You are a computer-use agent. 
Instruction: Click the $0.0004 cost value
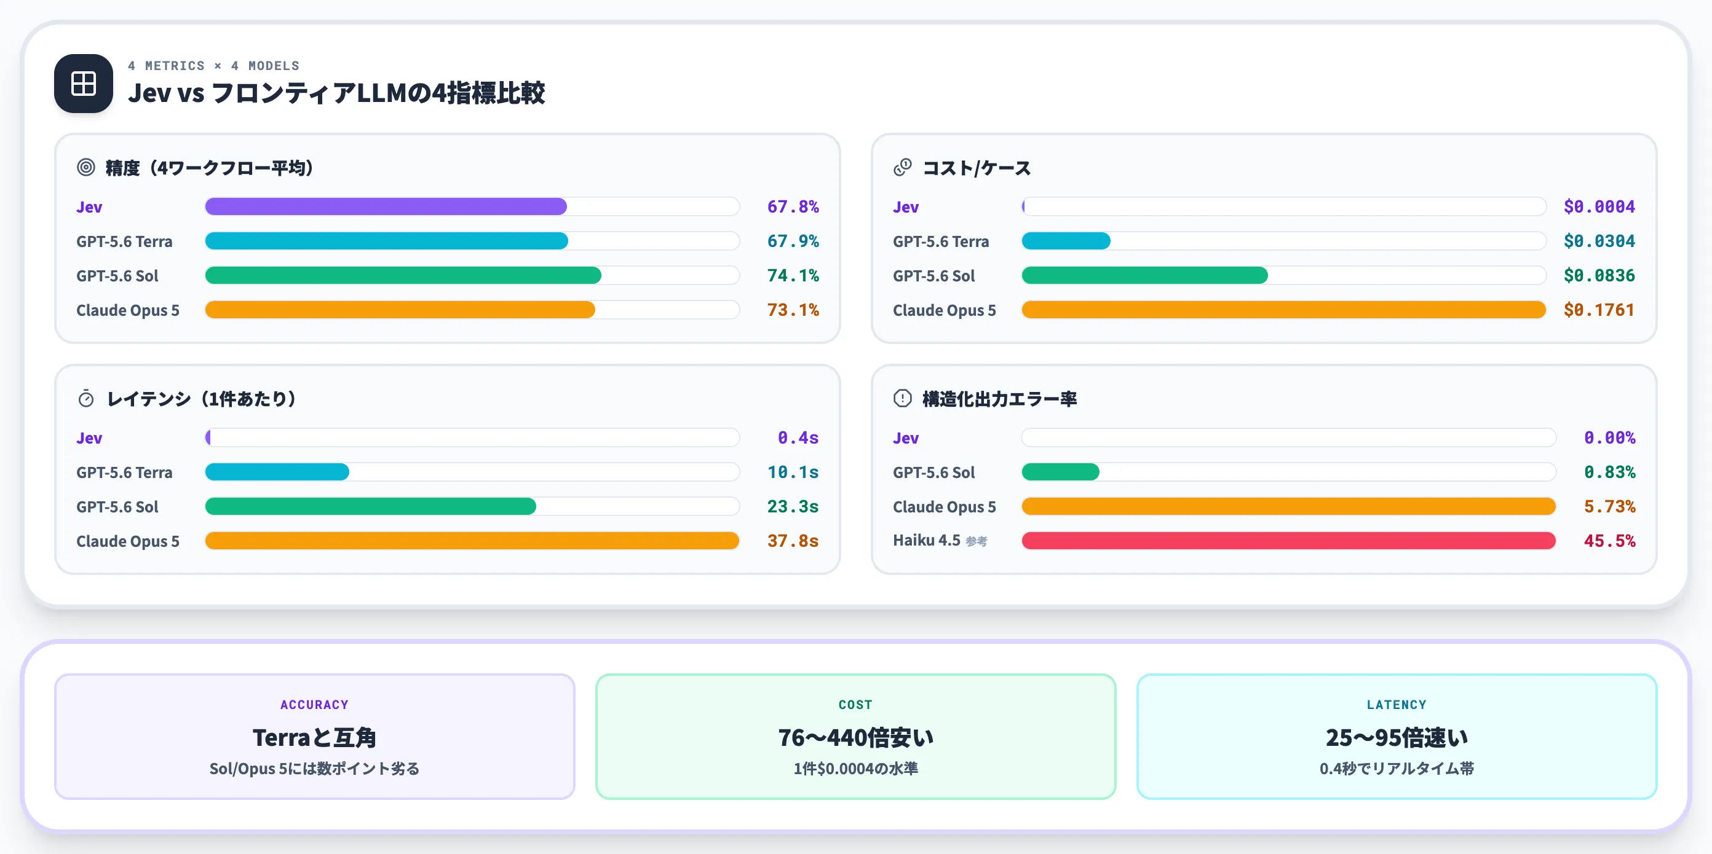pyautogui.click(x=1599, y=206)
